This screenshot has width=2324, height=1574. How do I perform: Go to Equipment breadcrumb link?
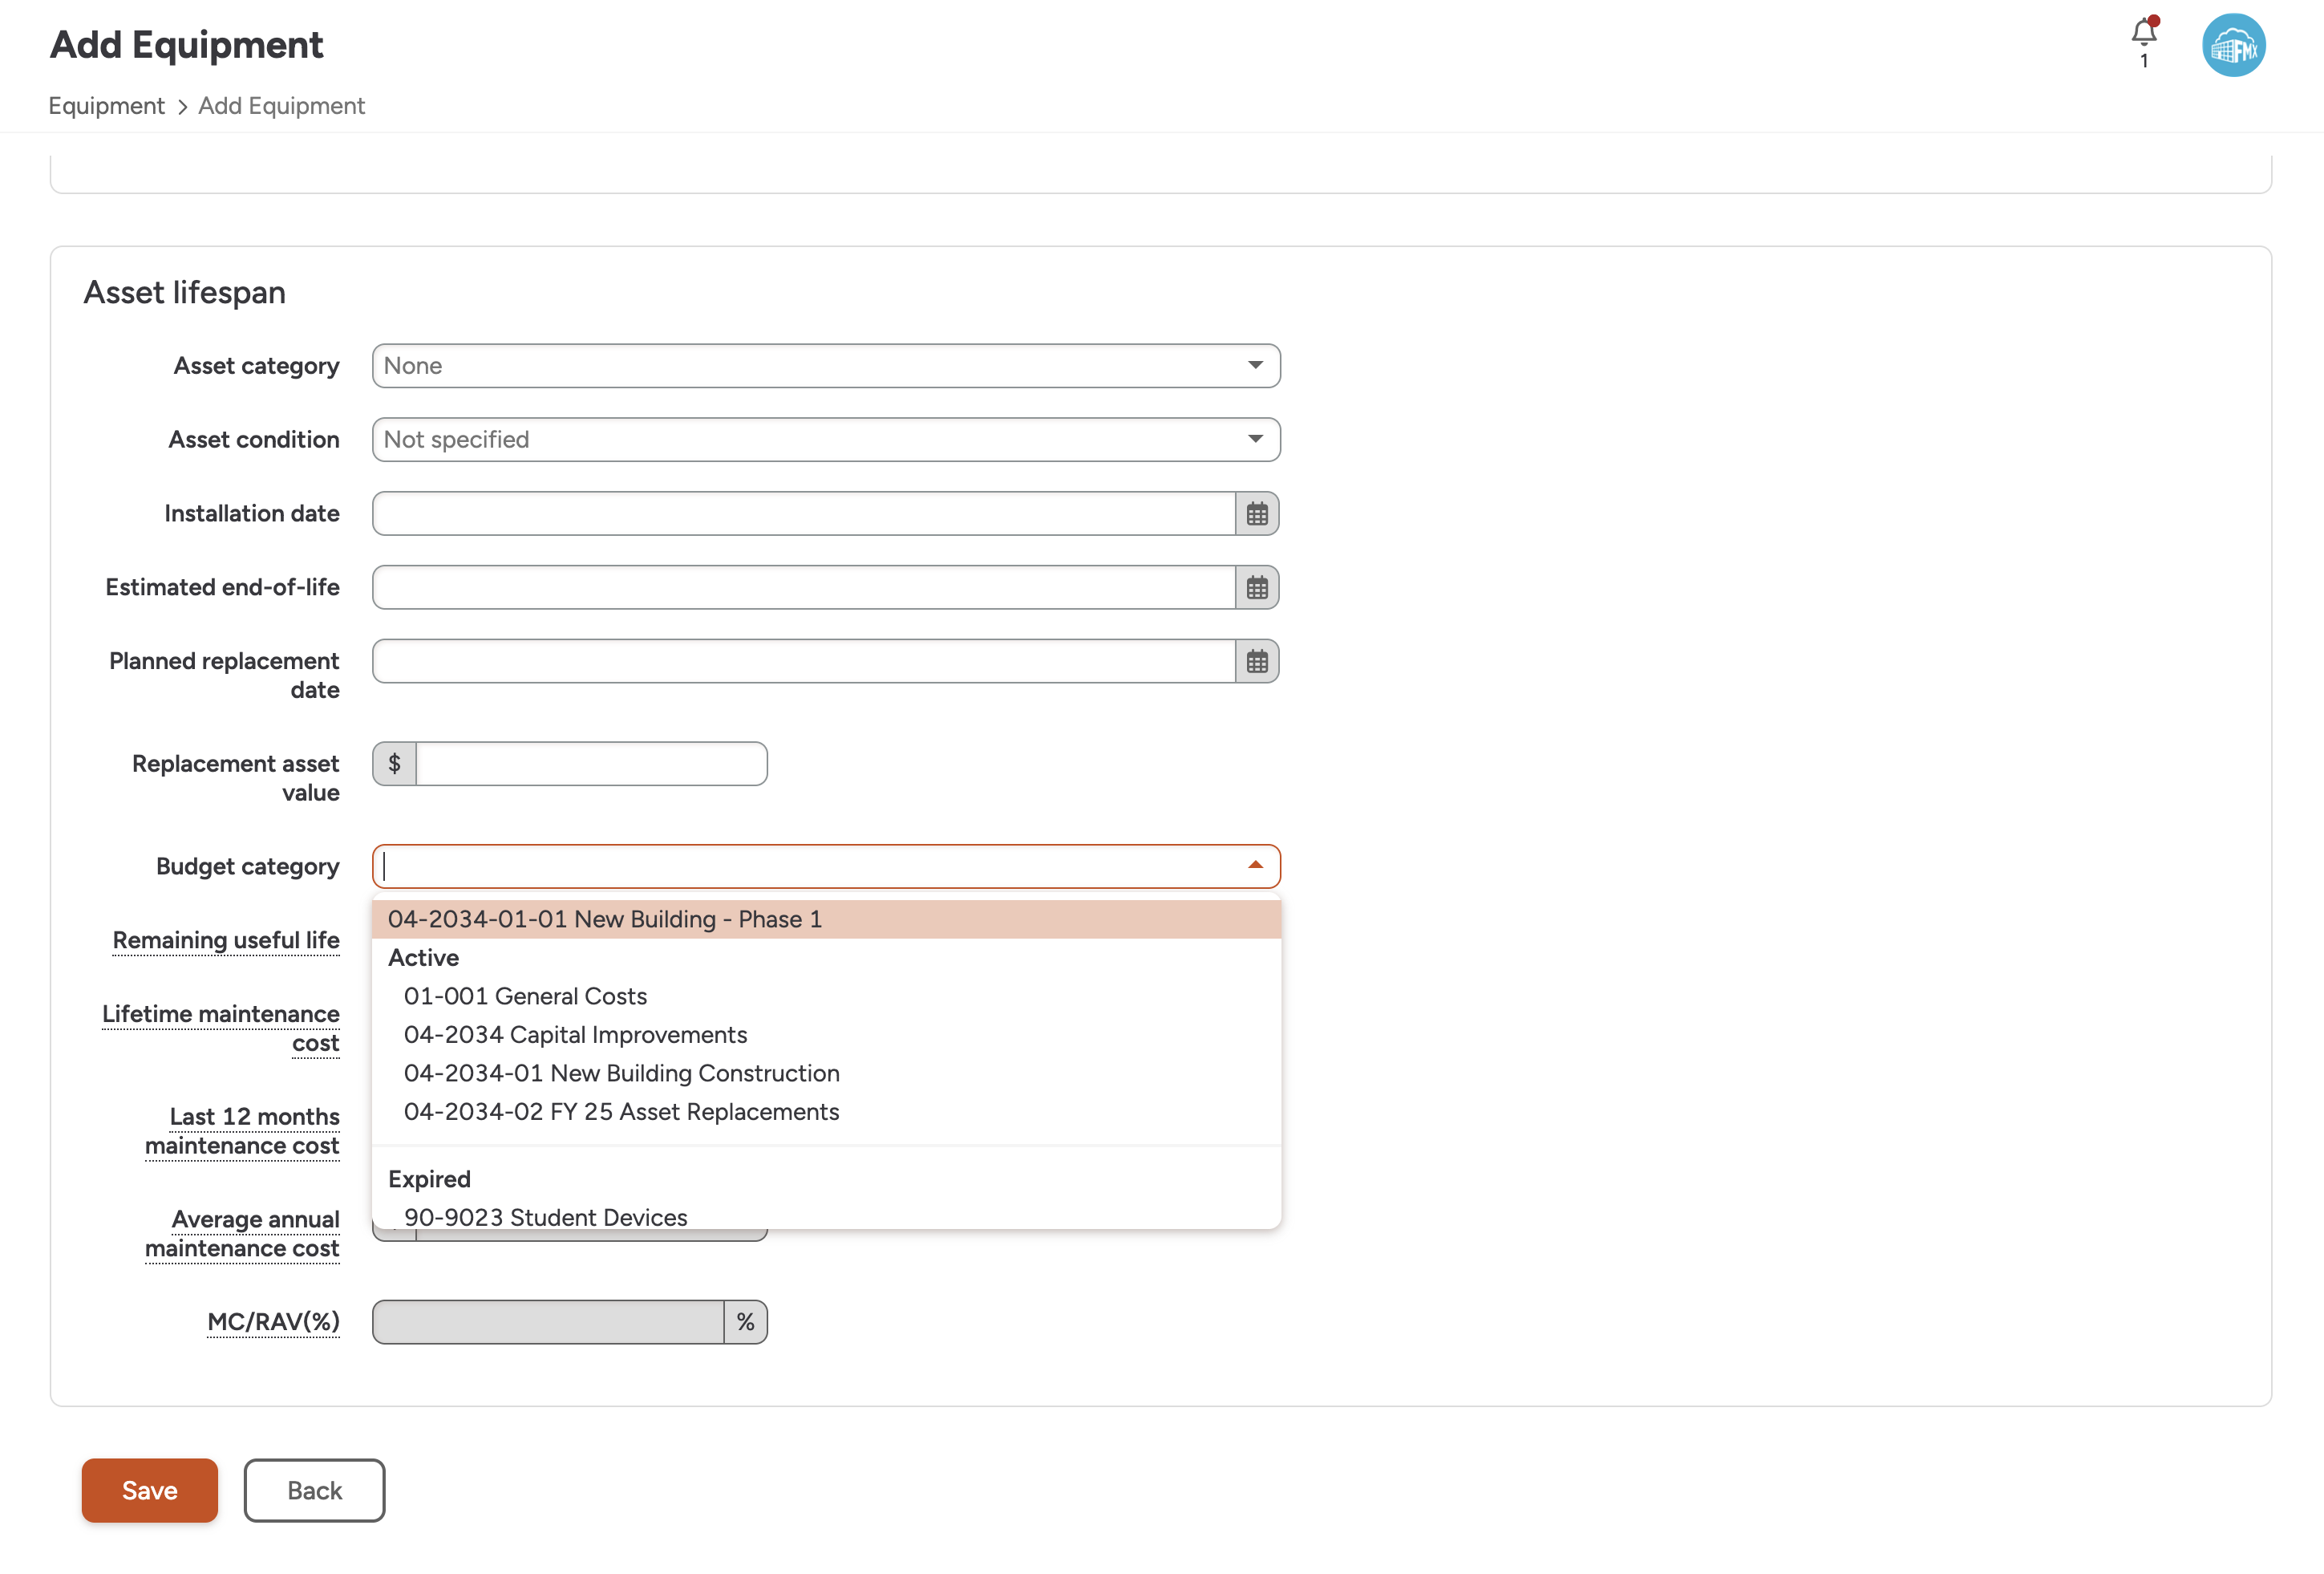pyautogui.click(x=106, y=106)
